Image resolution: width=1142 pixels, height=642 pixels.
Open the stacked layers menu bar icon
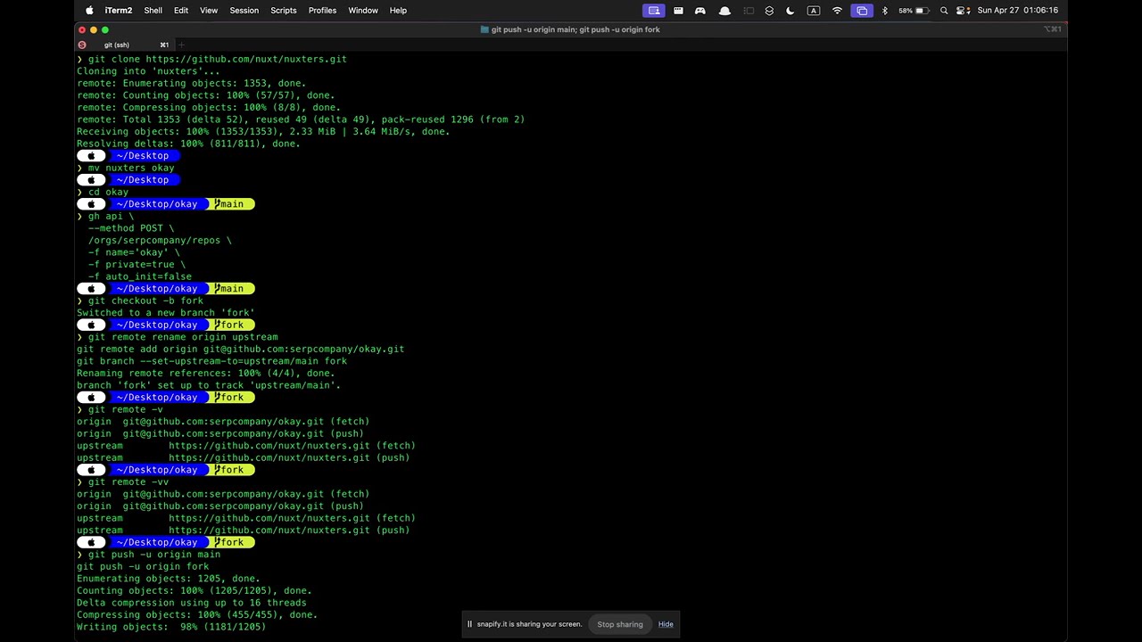pos(769,11)
